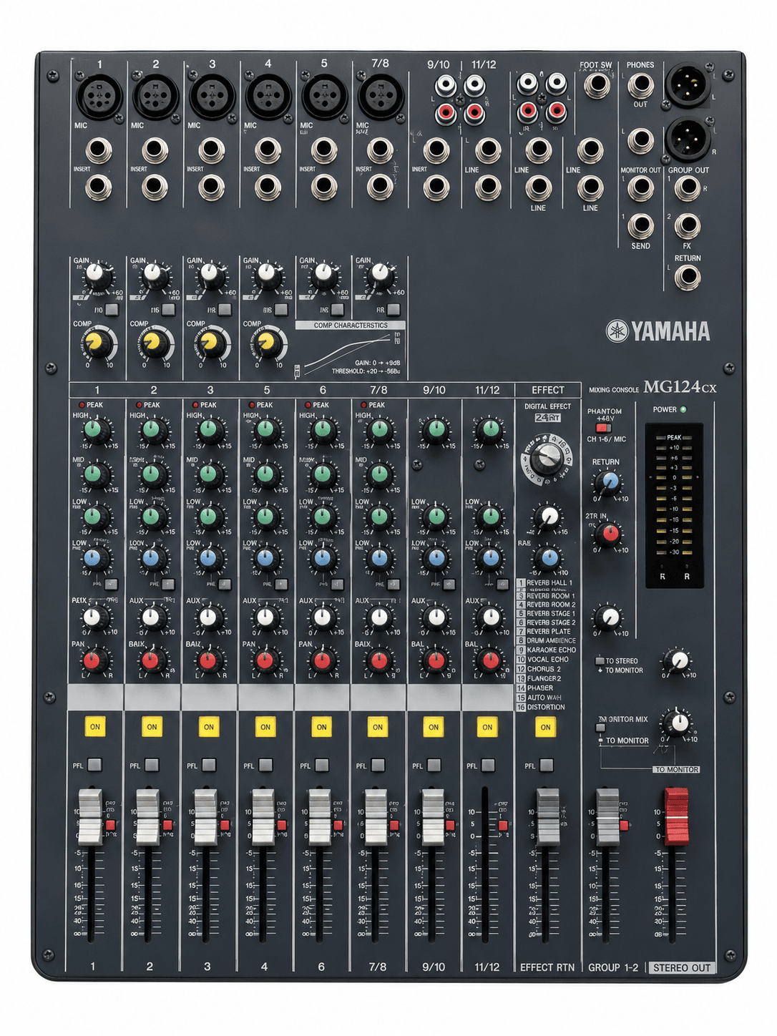Select the GROUP 1-2 fader cap

(x=607, y=817)
